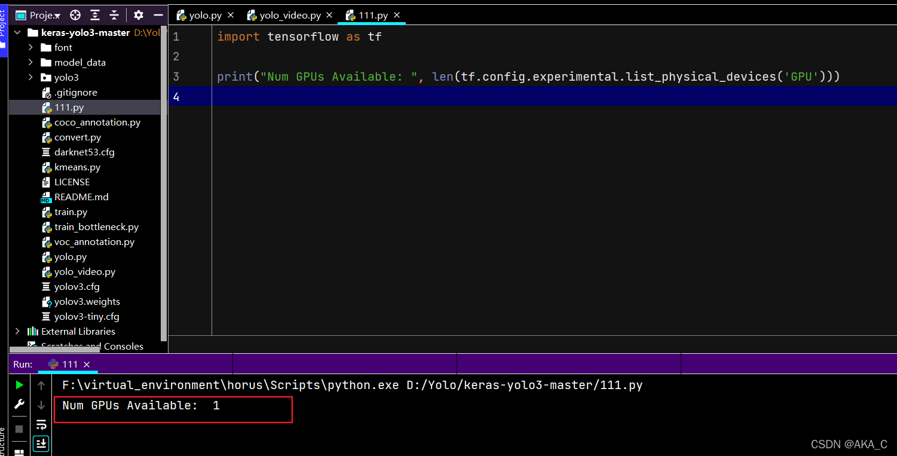Collapse the keras-yolo3-master root folder
This screenshot has width=897, height=456.
17,32
